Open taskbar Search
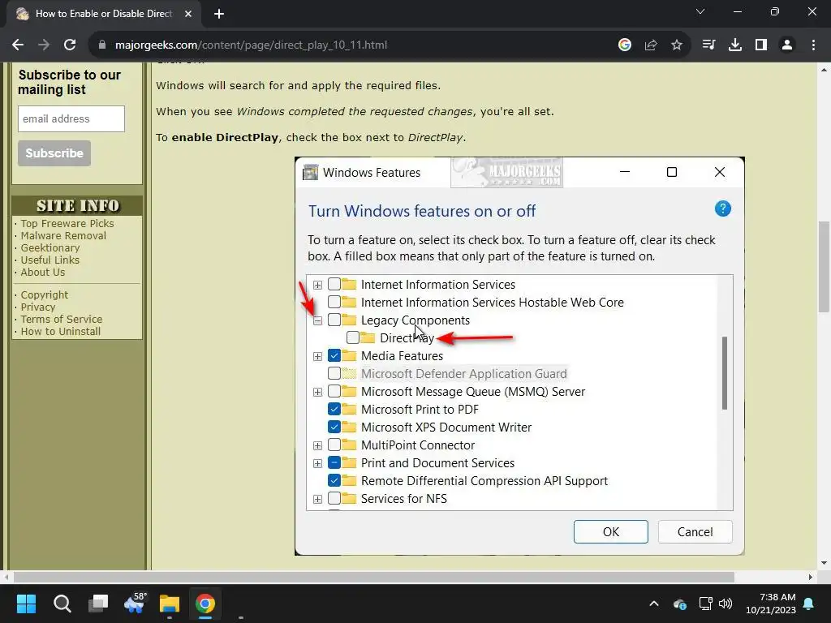The height and width of the screenshot is (623, 831). coord(62,604)
